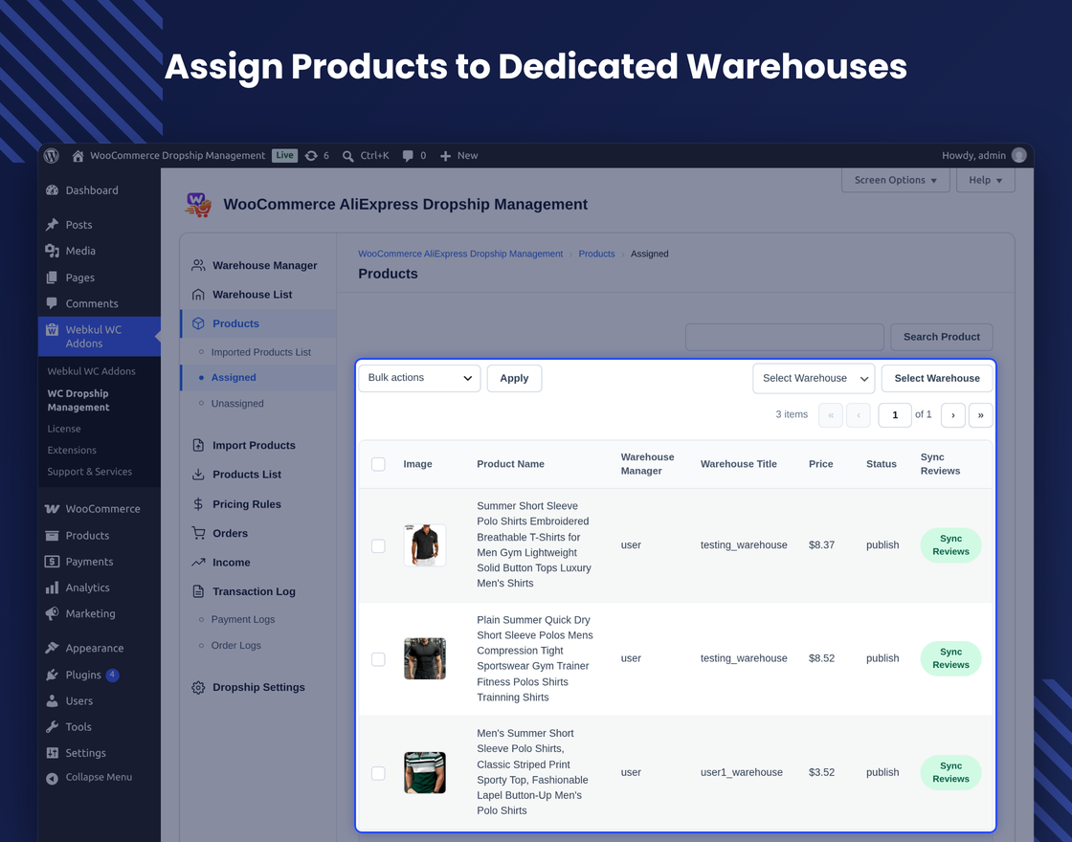Click the Warehouse Manager people icon
The width and height of the screenshot is (1072, 842).
click(x=198, y=265)
